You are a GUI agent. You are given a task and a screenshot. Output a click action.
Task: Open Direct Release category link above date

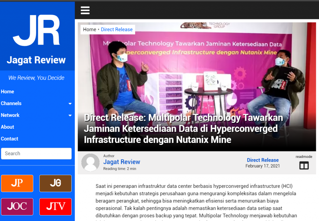(x=263, y=160)
